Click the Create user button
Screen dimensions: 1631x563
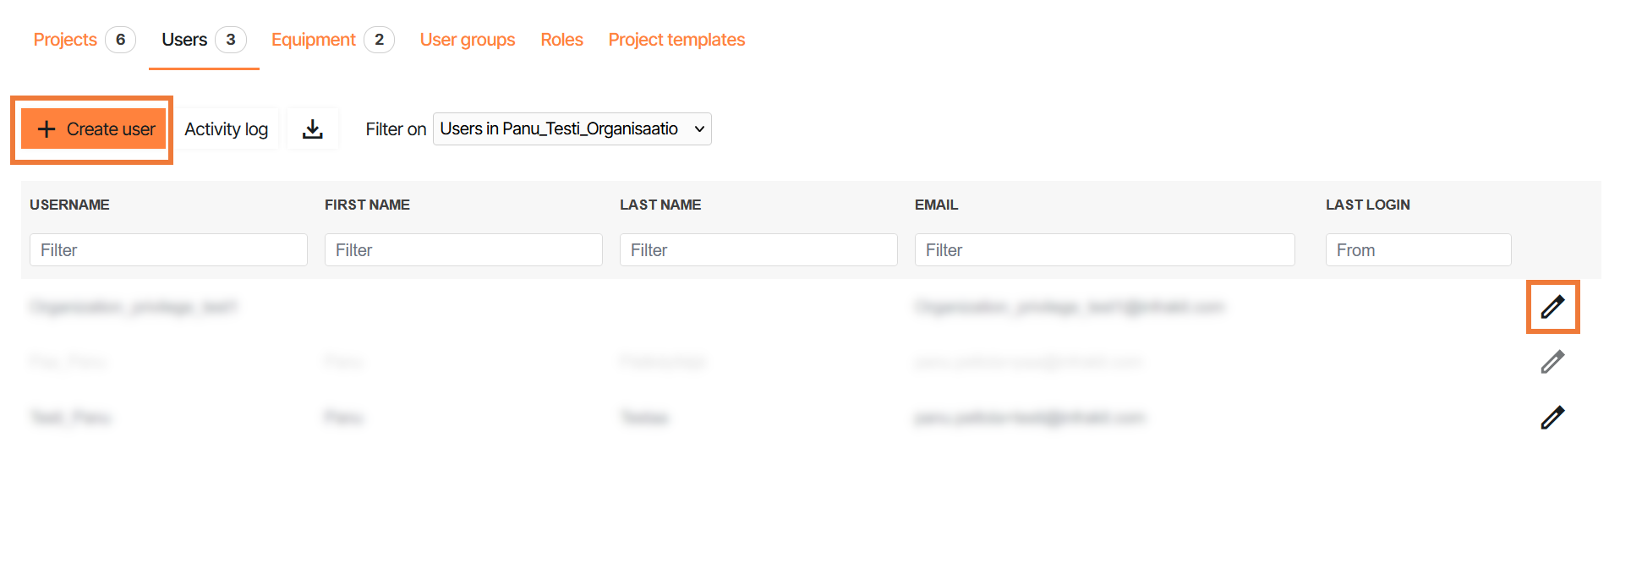tap(94, 128)
